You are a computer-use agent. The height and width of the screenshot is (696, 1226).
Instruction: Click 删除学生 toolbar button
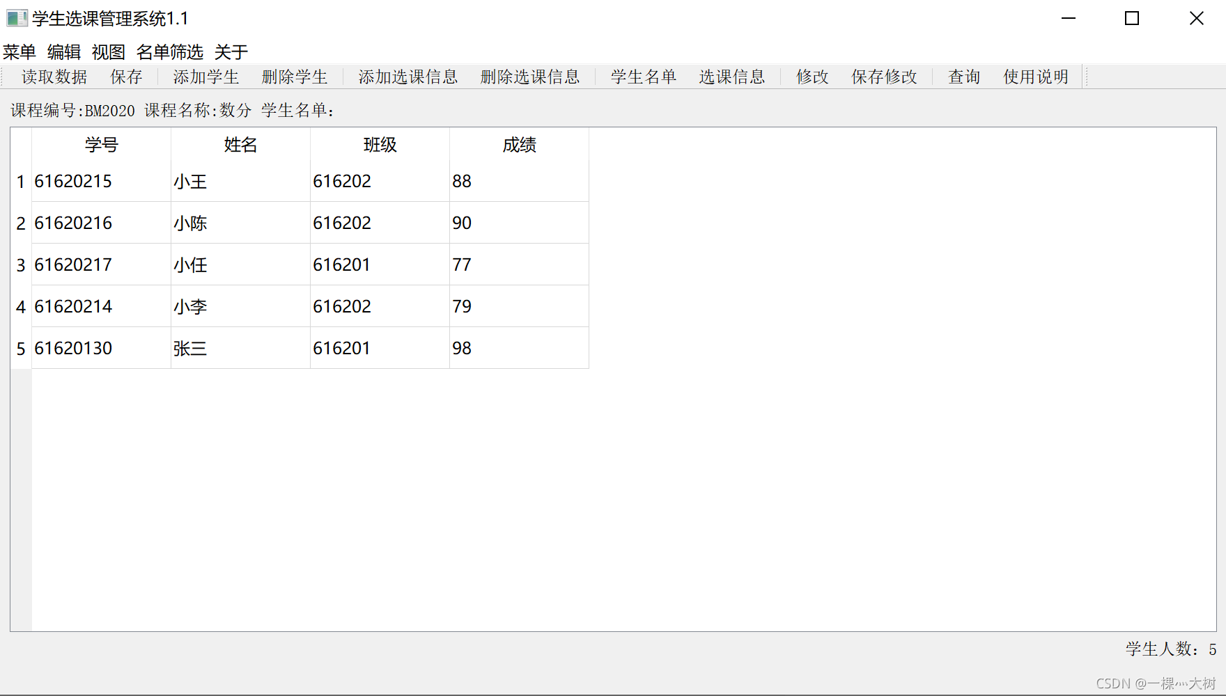tap(295, 77)
